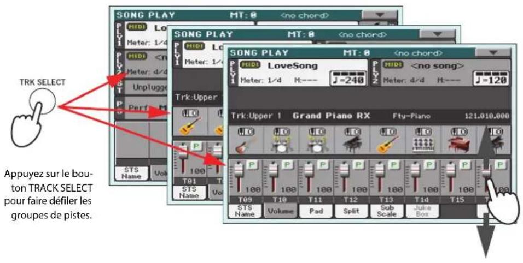523x263 pixels.
Task: Click the MIDI badge next to LoveSong
Action: [x=250, y=65]
